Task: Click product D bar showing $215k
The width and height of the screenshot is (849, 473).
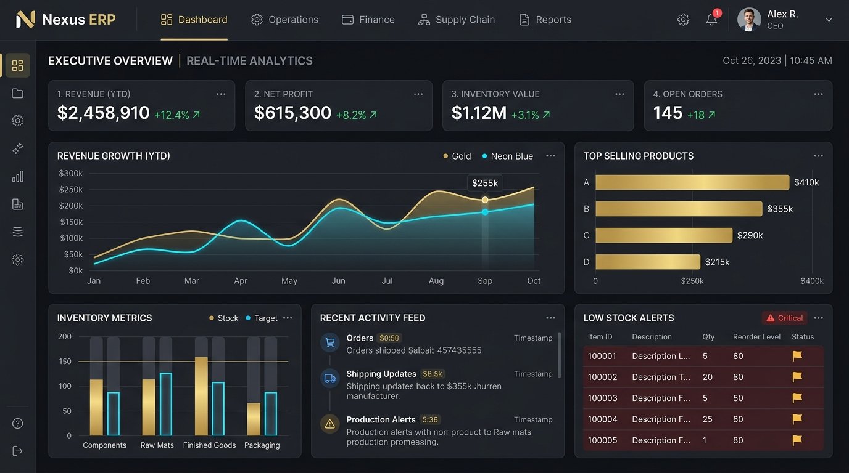Action: click(648, 262)
